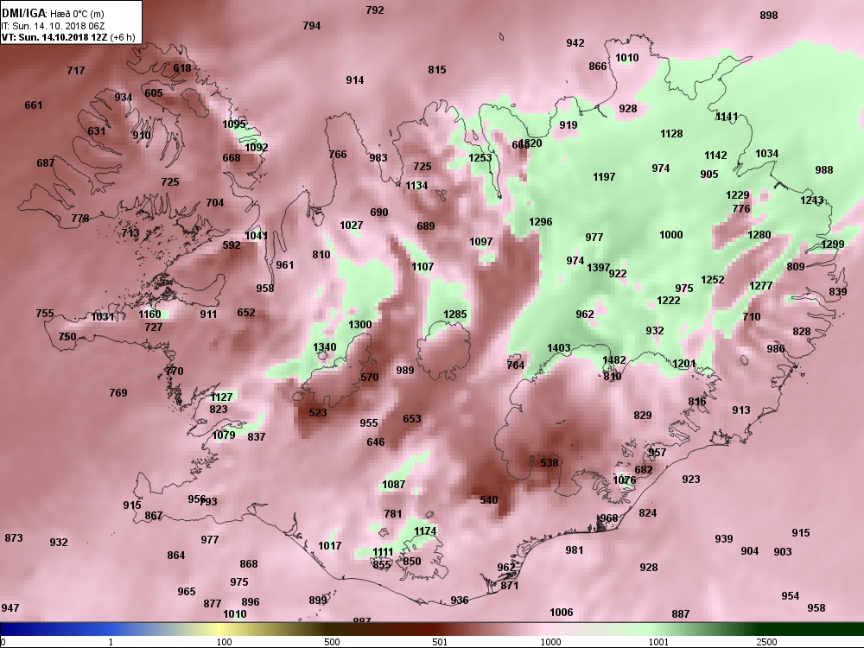Viewport: 864px width, 648px height.
Task: Click the DMI/IGA Hæð 0°C (m) title
Action: pos(54,14)
